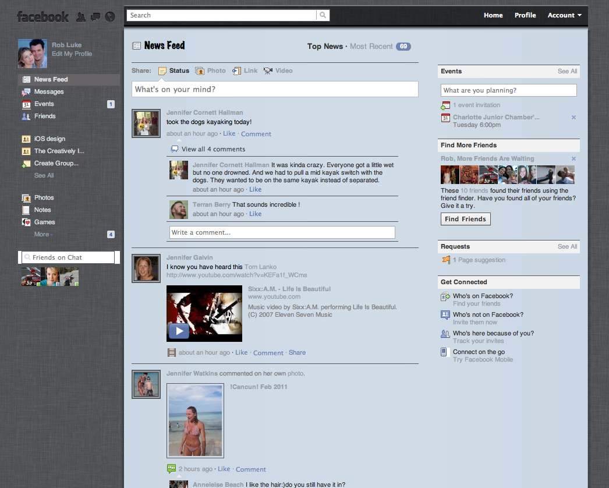Click the Connect on the go mobile icon
Screen dimensions: 609x488
pos(444,352)
